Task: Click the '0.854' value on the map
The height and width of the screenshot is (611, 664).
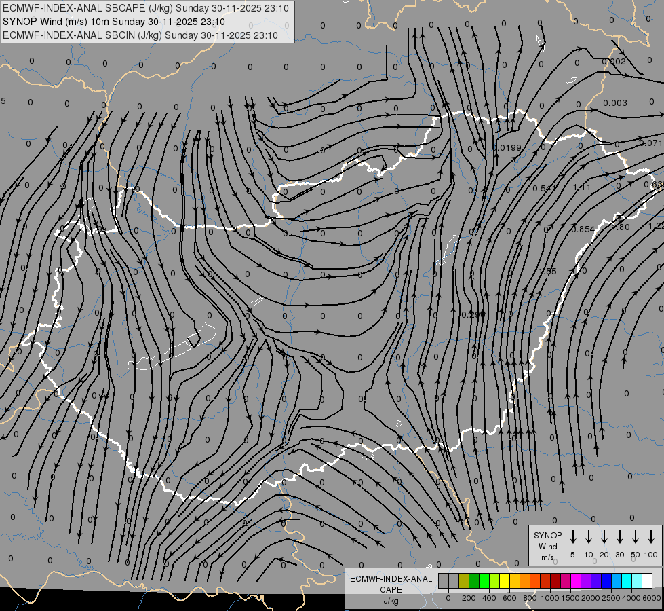Action: [x=583, y=229]
